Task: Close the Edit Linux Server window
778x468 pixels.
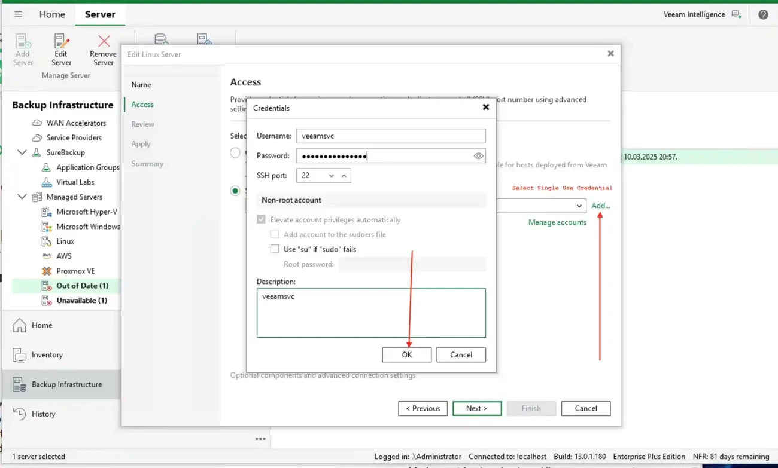Action: 610,54
